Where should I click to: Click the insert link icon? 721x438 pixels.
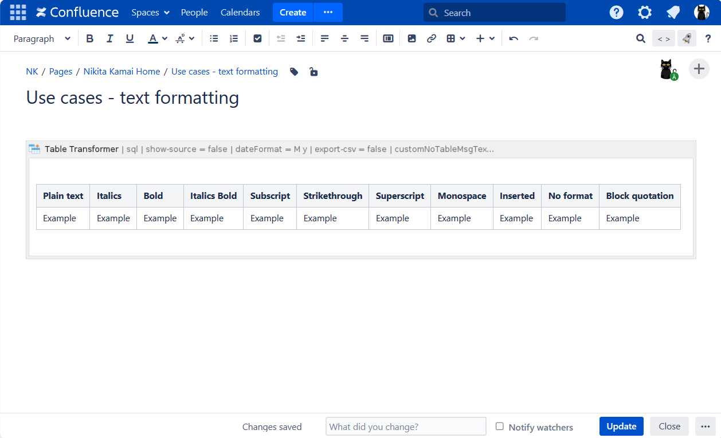[x=432, y=38]
